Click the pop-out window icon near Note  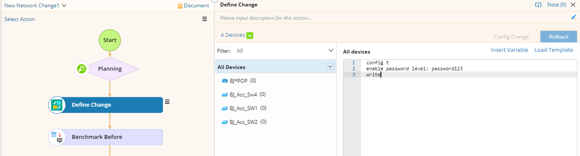(538, 5)
